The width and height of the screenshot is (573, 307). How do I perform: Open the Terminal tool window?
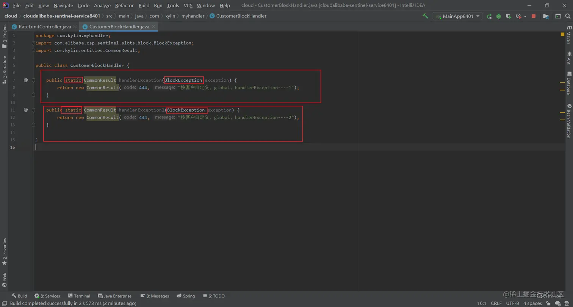79,296
